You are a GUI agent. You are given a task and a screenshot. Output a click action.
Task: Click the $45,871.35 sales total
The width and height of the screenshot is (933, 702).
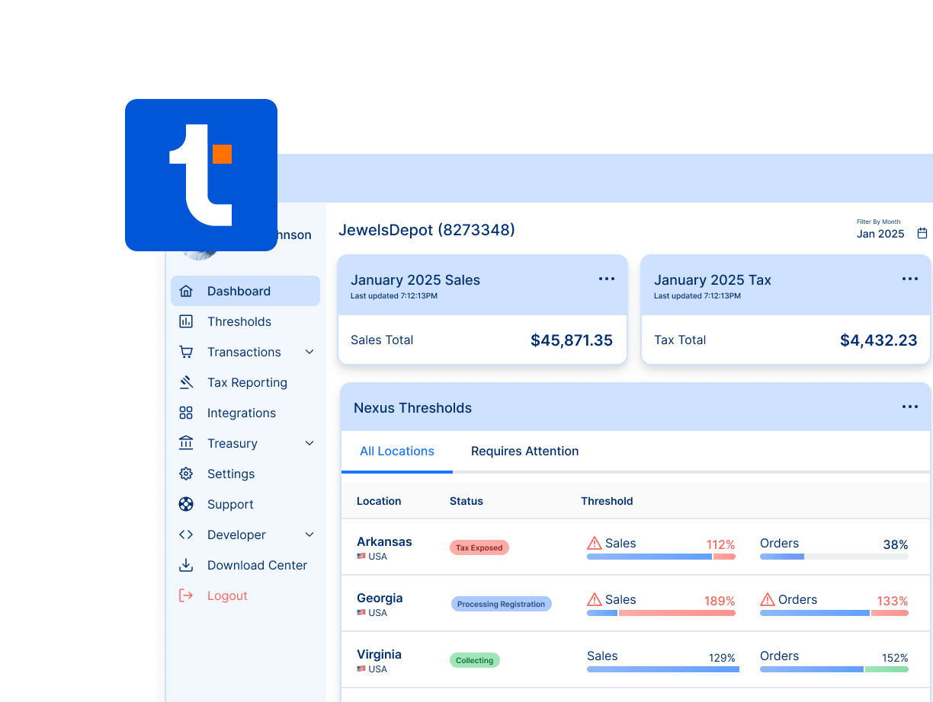[572, 340]
